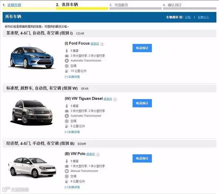Click the help icon beside VW Tiguan Diesel
219x194 pixels.
point(115,99)
